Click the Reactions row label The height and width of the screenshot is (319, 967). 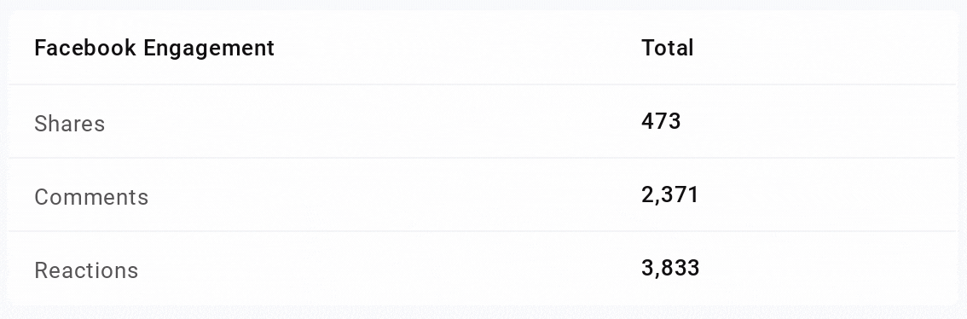(86, 270)
